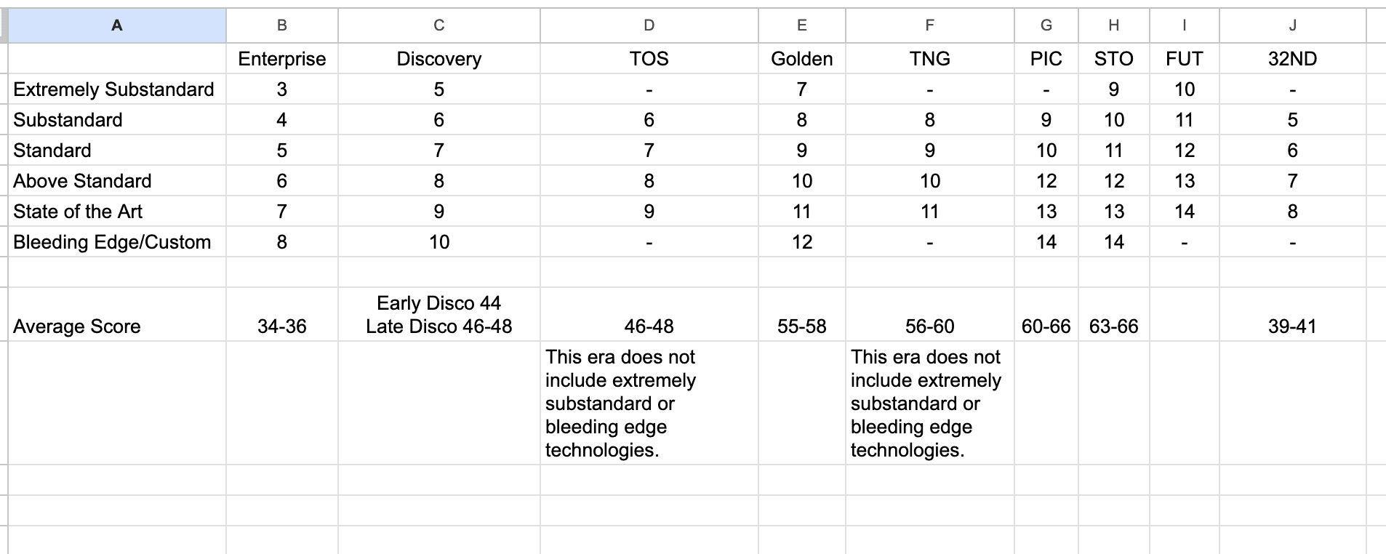This screenshot has height=554, width=1386.
Task: Click the 39-41 average score cell
Action: point(1292,326)
